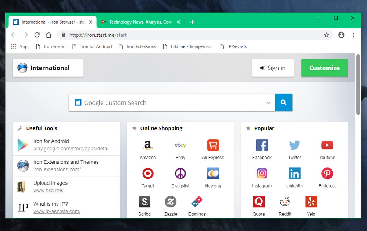The width and height of the screenshot is (367, 231).
Task: Click the forward navigation arrow
Action: [25, 35]
